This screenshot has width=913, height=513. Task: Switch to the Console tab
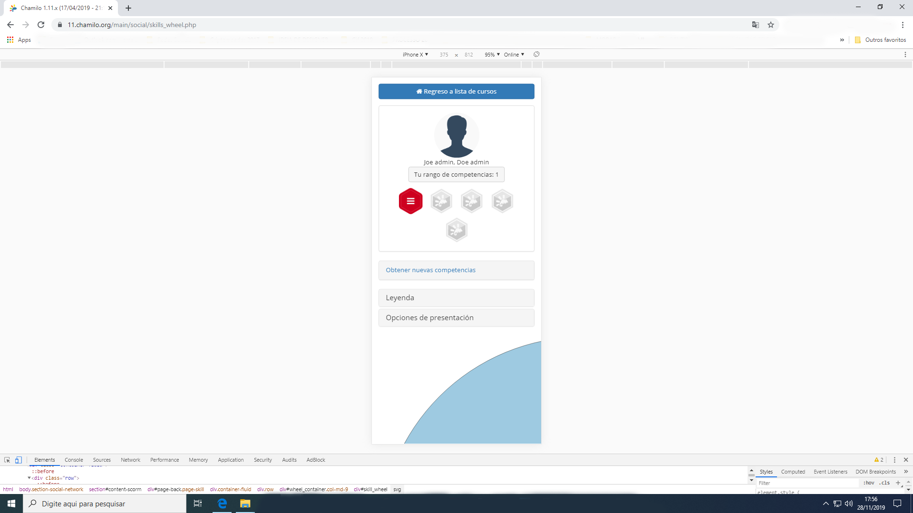[x=74, y=460]
